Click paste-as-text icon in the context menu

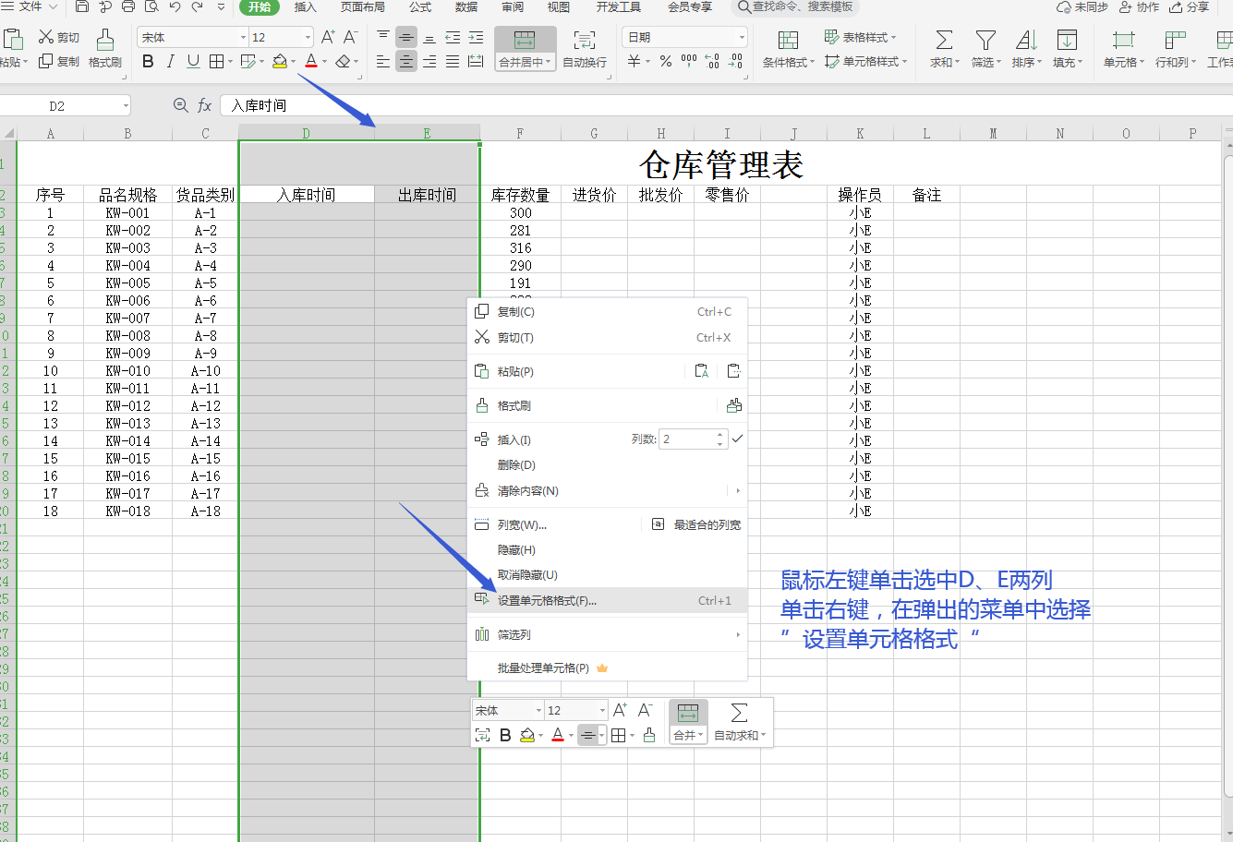pos(702,371)
